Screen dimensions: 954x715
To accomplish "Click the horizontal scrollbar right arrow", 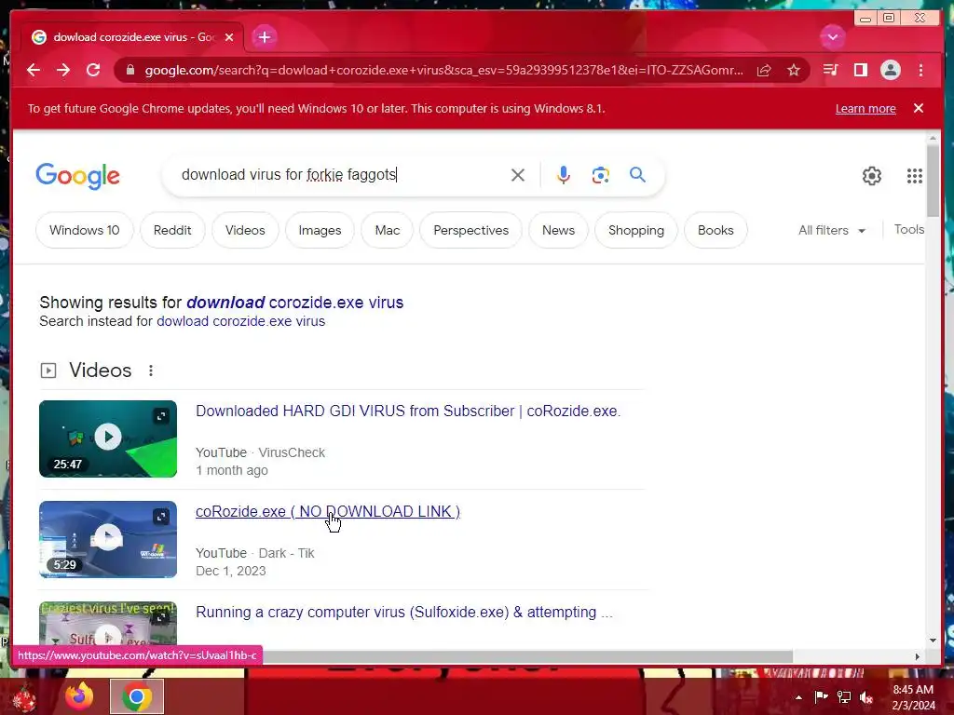I will point(917,656).
